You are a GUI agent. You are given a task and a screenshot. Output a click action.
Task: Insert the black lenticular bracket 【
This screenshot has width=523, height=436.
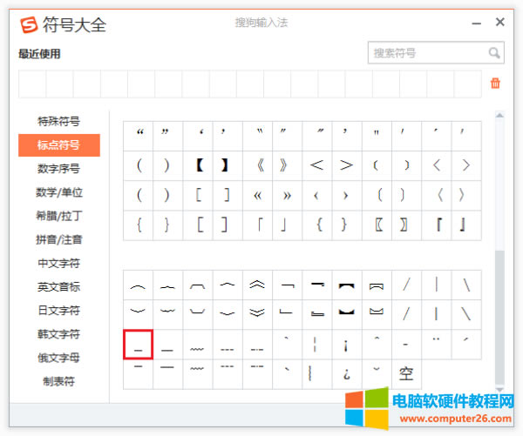198,164
